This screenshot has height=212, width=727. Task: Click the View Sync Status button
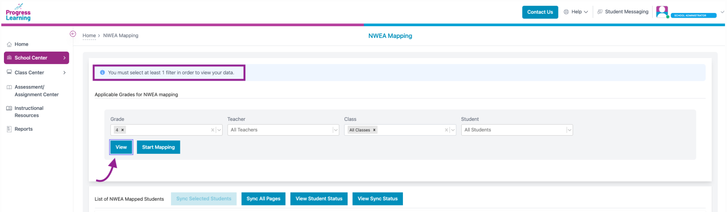click(377, 199)
